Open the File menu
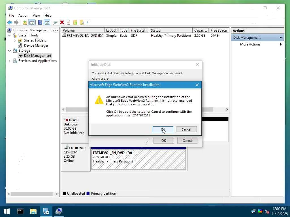Viewport: 290px width, 217px height. [x=11, y=16]
